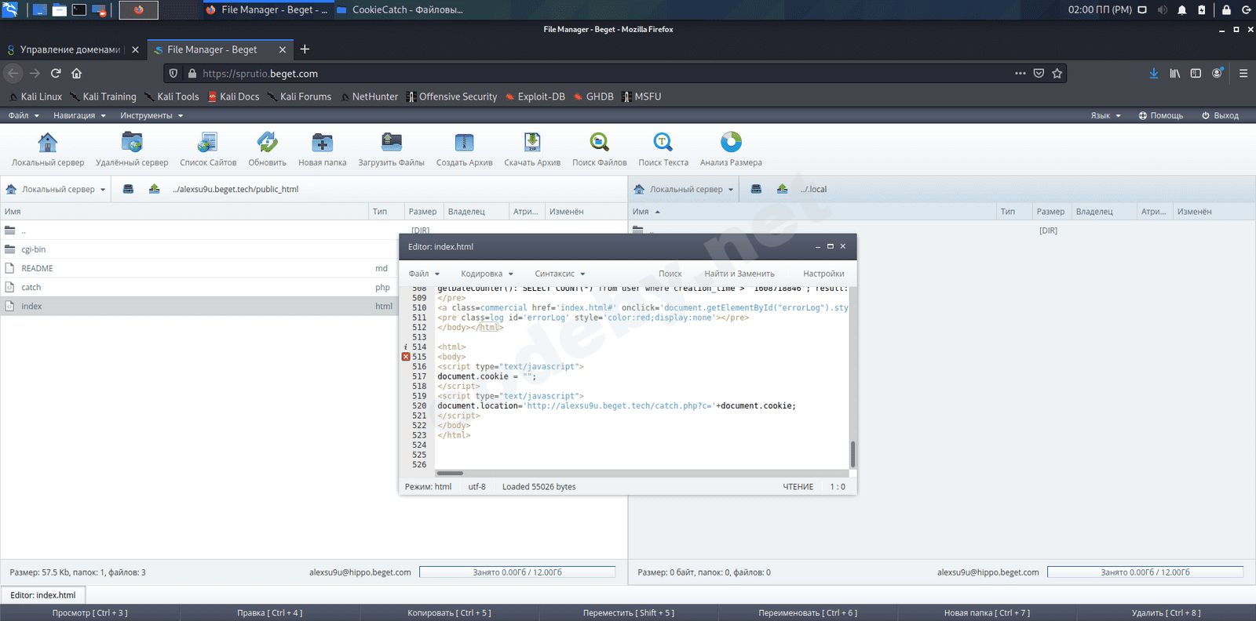This screenshot has width=1256, height=621.
Task: Select Editor: index.html bottom tab
Action: pyautogui.click(x=43, y=595)
